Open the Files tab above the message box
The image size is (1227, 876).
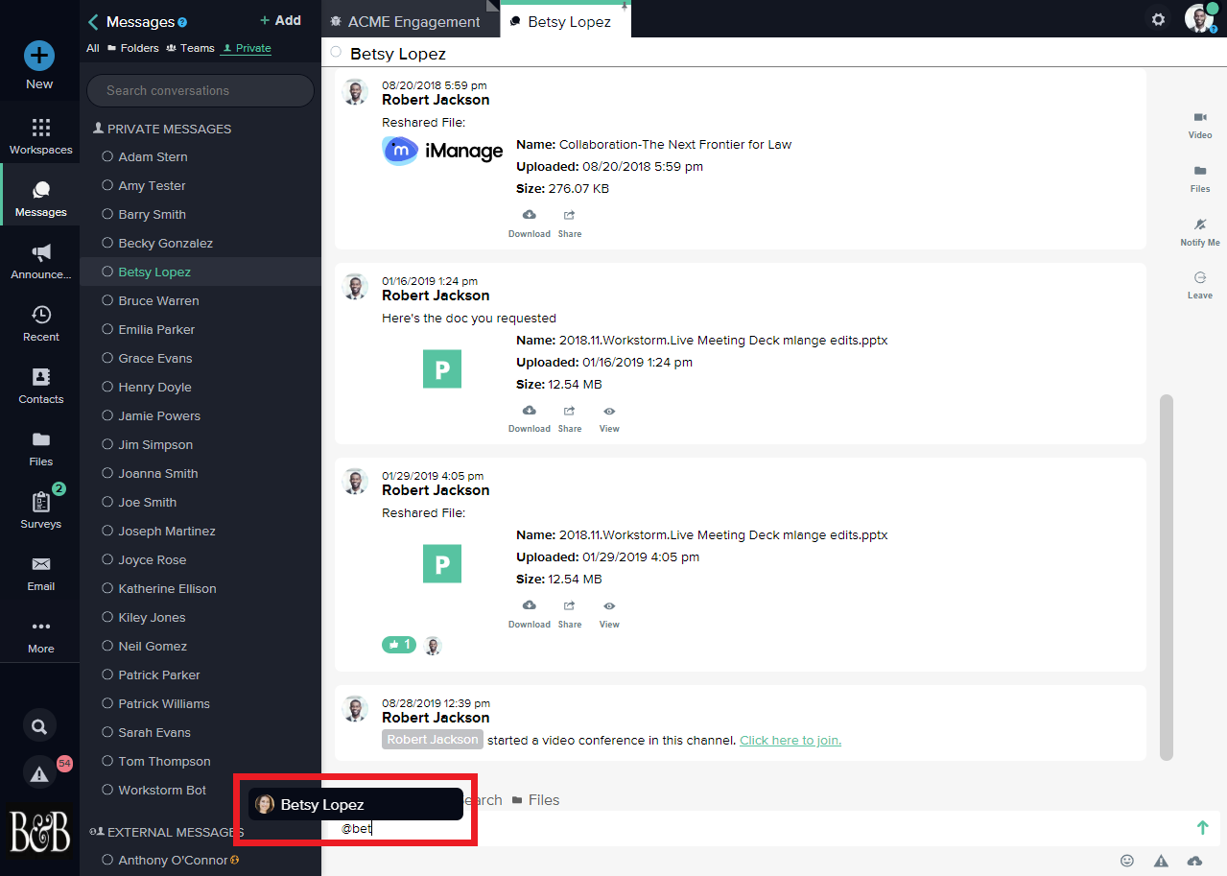(535, 799)
